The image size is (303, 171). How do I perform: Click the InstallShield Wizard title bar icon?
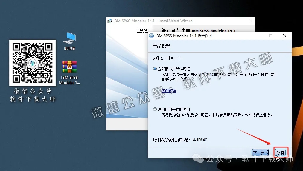pos(109,21)
